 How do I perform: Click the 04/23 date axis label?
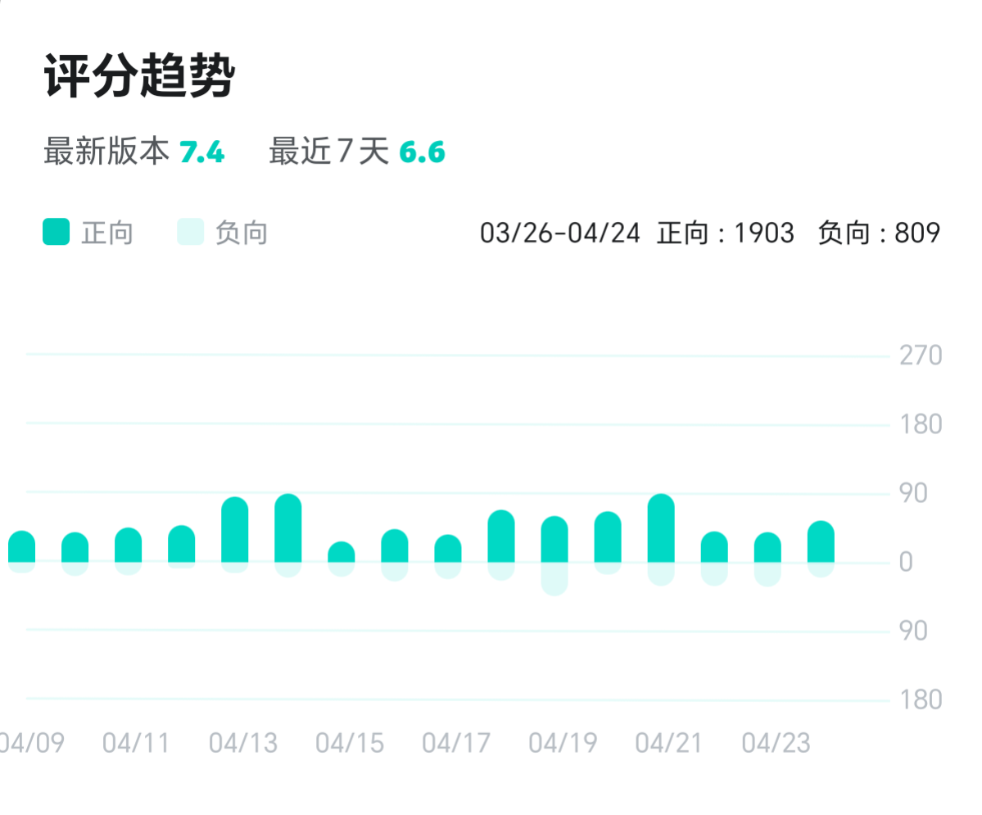point(776,744)
